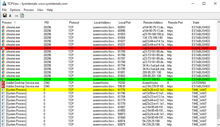
Task: Click Adobe icon on port 59630 row
Action: pos(3,86)
